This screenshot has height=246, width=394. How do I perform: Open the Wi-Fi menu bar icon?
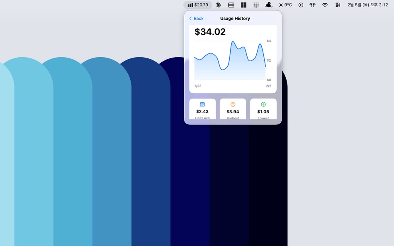click(325, 5)
